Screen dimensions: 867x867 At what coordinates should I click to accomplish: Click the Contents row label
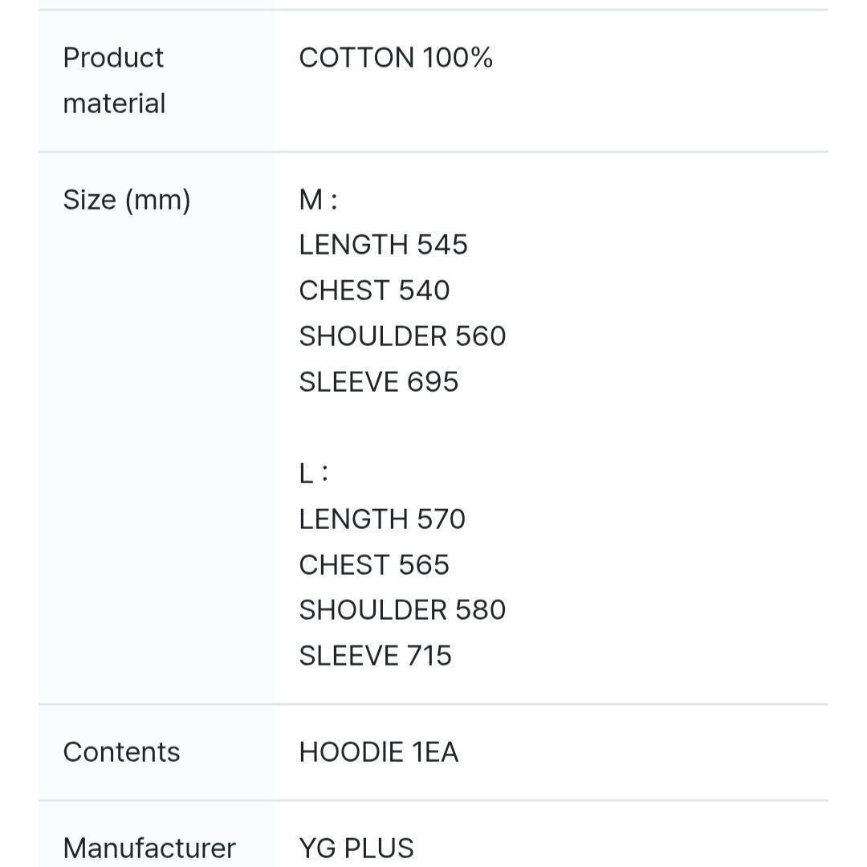coord(121,752)
